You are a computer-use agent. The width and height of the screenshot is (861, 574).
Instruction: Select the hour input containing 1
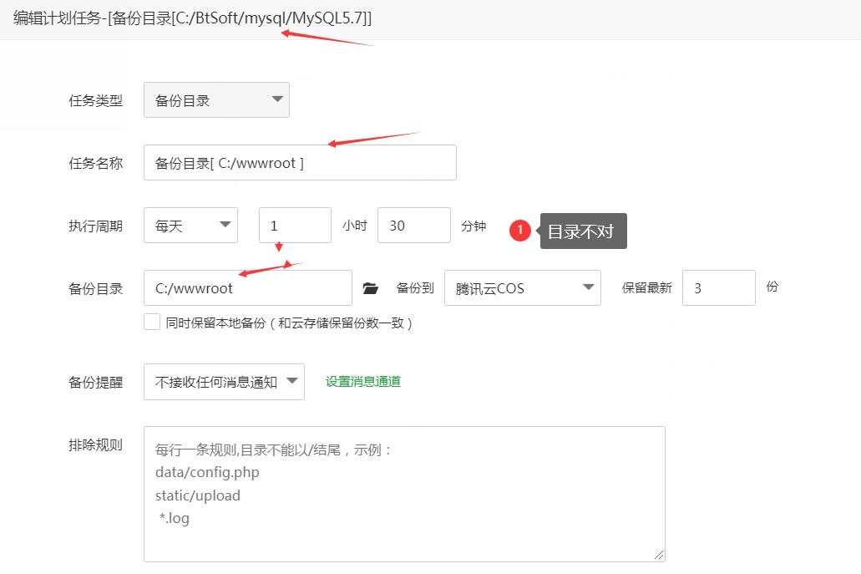tap(295, 226)
